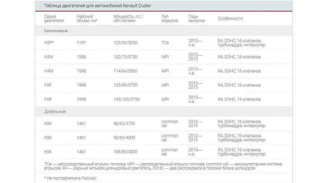
Task: Click the '90/66/4000' power value
Action: [x=124, y=138]
